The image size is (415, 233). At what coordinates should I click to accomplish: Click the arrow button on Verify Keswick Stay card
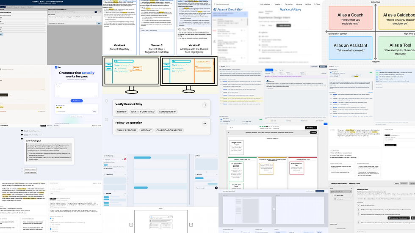[x=205, y=105]
